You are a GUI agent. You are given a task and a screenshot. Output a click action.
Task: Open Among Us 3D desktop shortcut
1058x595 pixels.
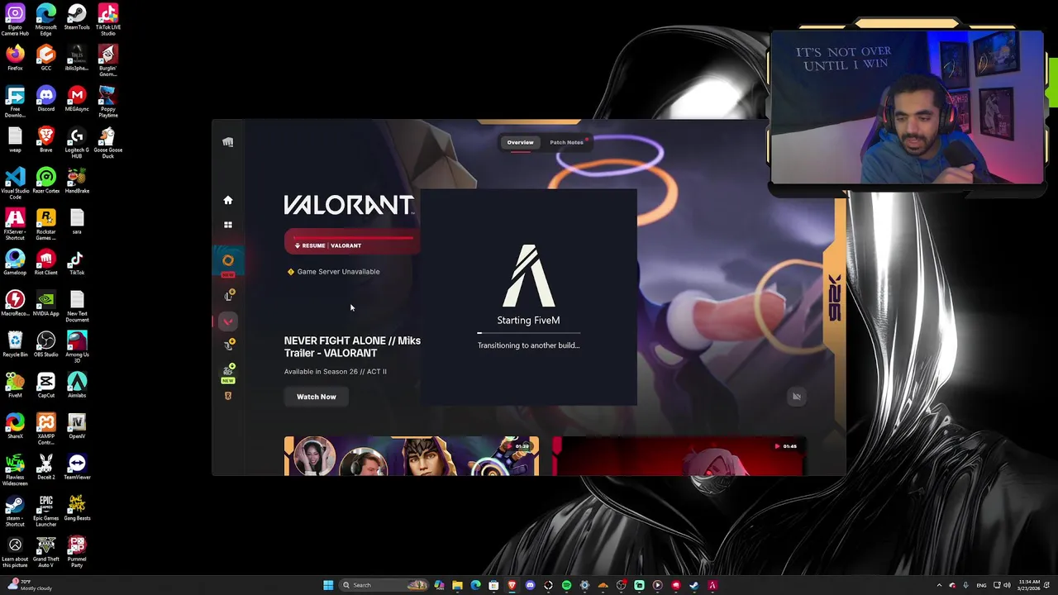[77, 347]
